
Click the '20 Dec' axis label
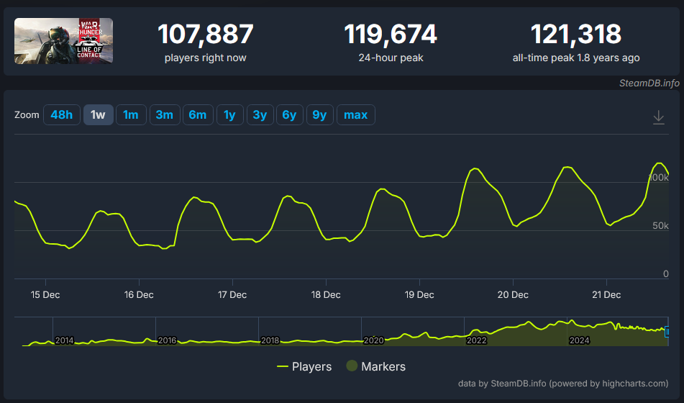[x=513, y=295]
